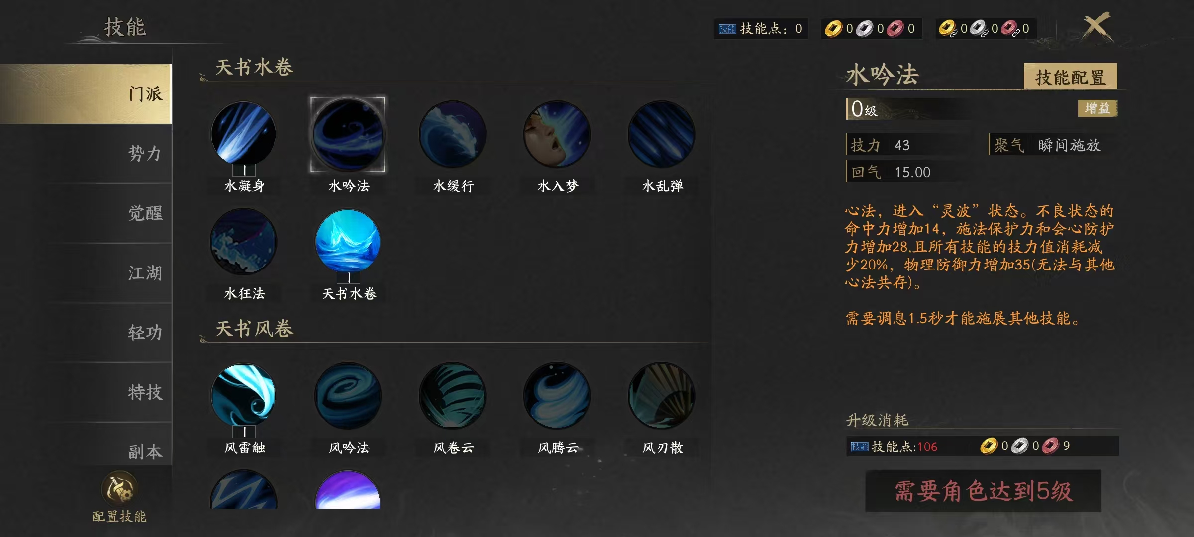Select the 风卷云 skill icon

coord(453,396)
